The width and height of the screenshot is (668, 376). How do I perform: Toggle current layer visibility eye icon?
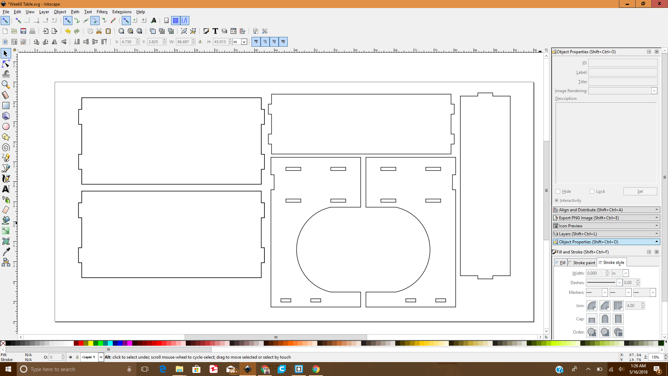71,357
